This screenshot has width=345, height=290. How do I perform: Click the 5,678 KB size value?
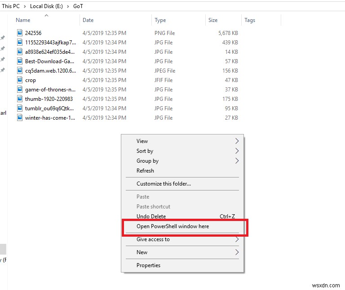(x=228, y=33)
